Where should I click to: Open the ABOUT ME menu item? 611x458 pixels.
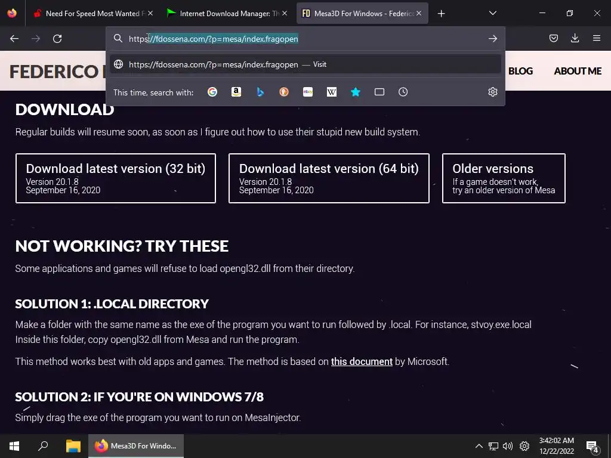(x=578, y=71)
